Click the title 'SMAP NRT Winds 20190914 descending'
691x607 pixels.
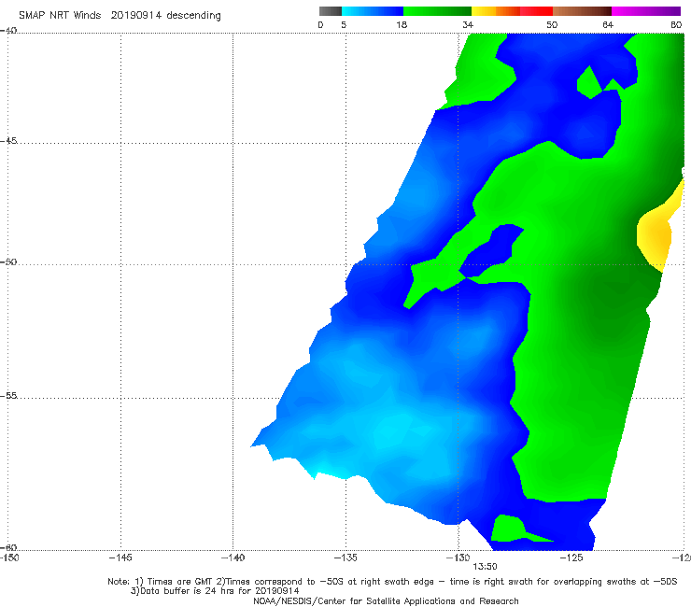[x=120, y=15]
